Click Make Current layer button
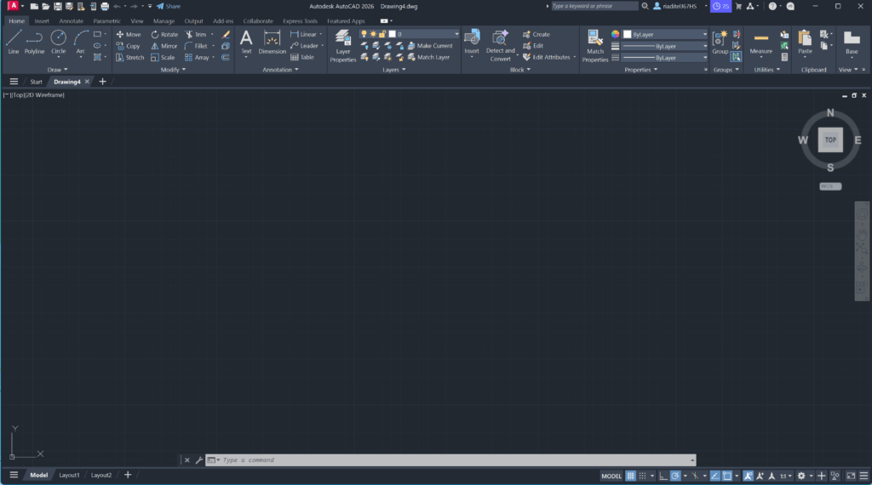This screenshot has width=872, height=485. (430, 46)
